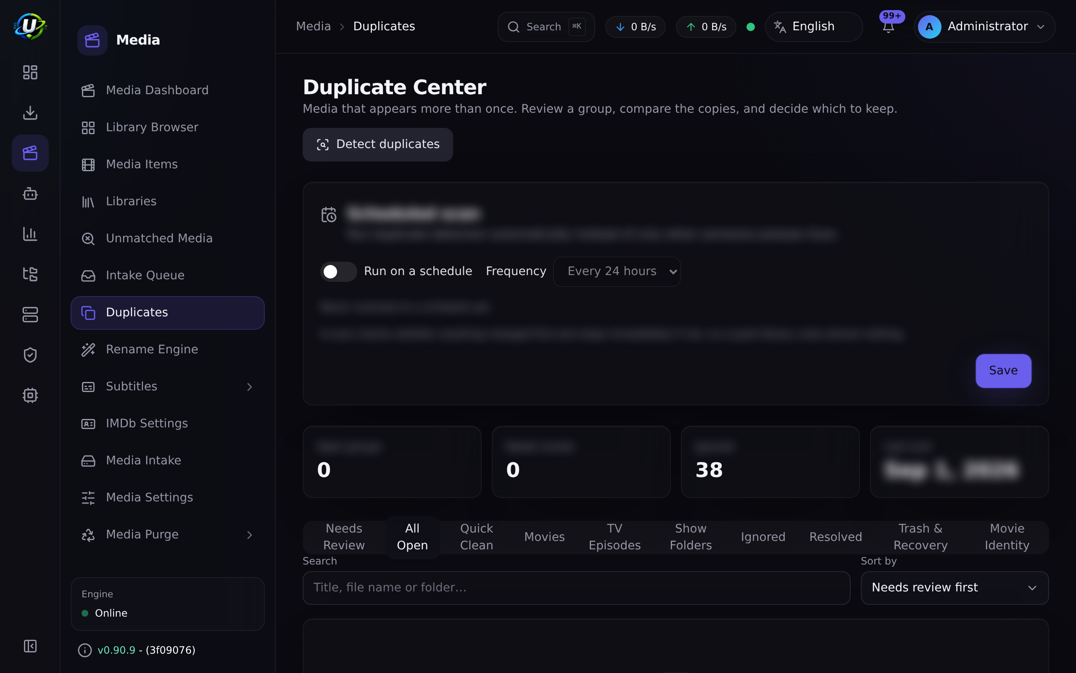The height and width of the screenshot is (673, 1076).
Task: Expand the Subtitles submenu chevron
Action: (249, 387)
